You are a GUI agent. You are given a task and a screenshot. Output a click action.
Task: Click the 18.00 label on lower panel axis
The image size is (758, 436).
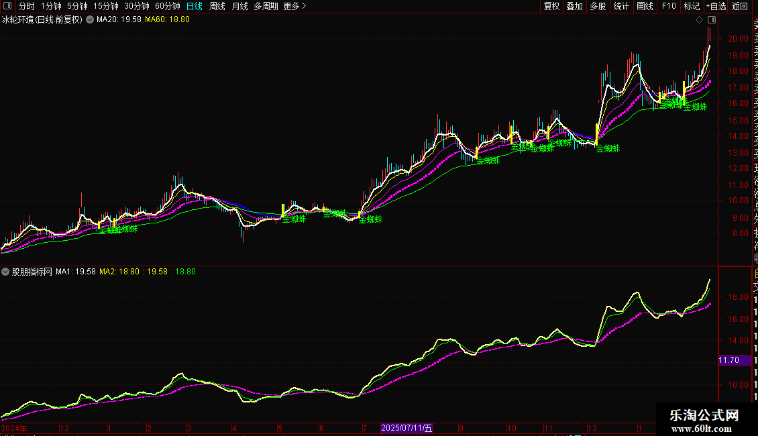(738, 297)
